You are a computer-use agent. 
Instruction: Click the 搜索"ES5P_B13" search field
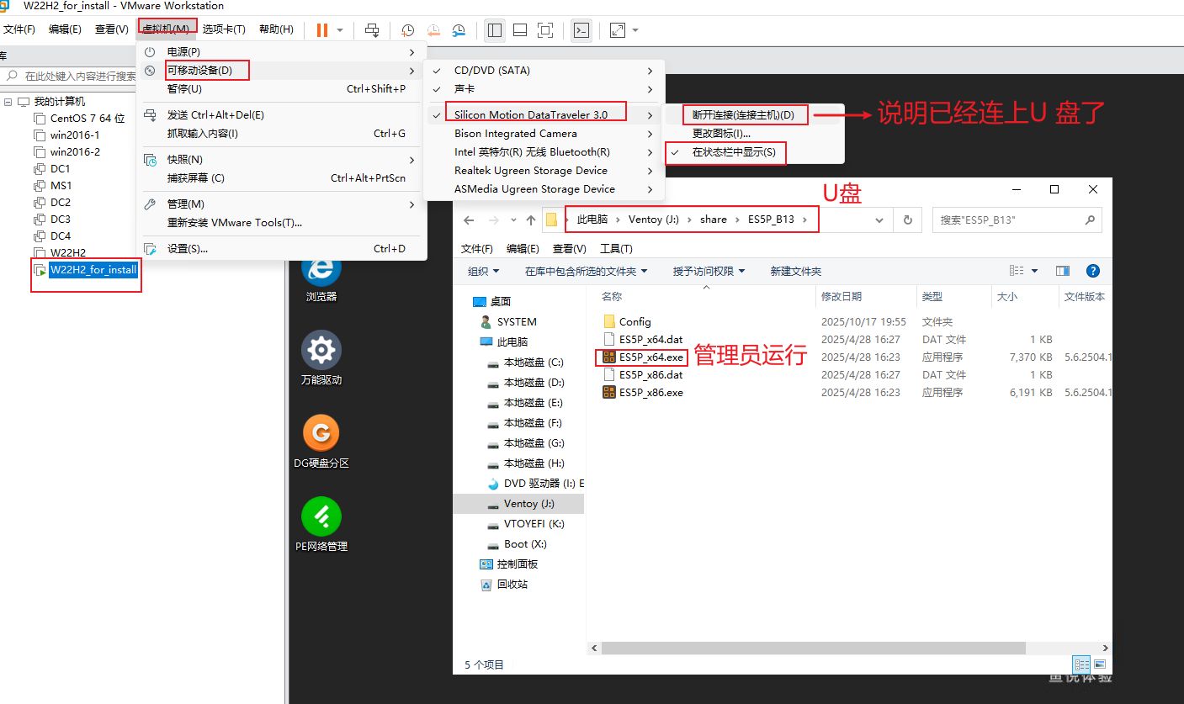click(x=1010, y=220)
